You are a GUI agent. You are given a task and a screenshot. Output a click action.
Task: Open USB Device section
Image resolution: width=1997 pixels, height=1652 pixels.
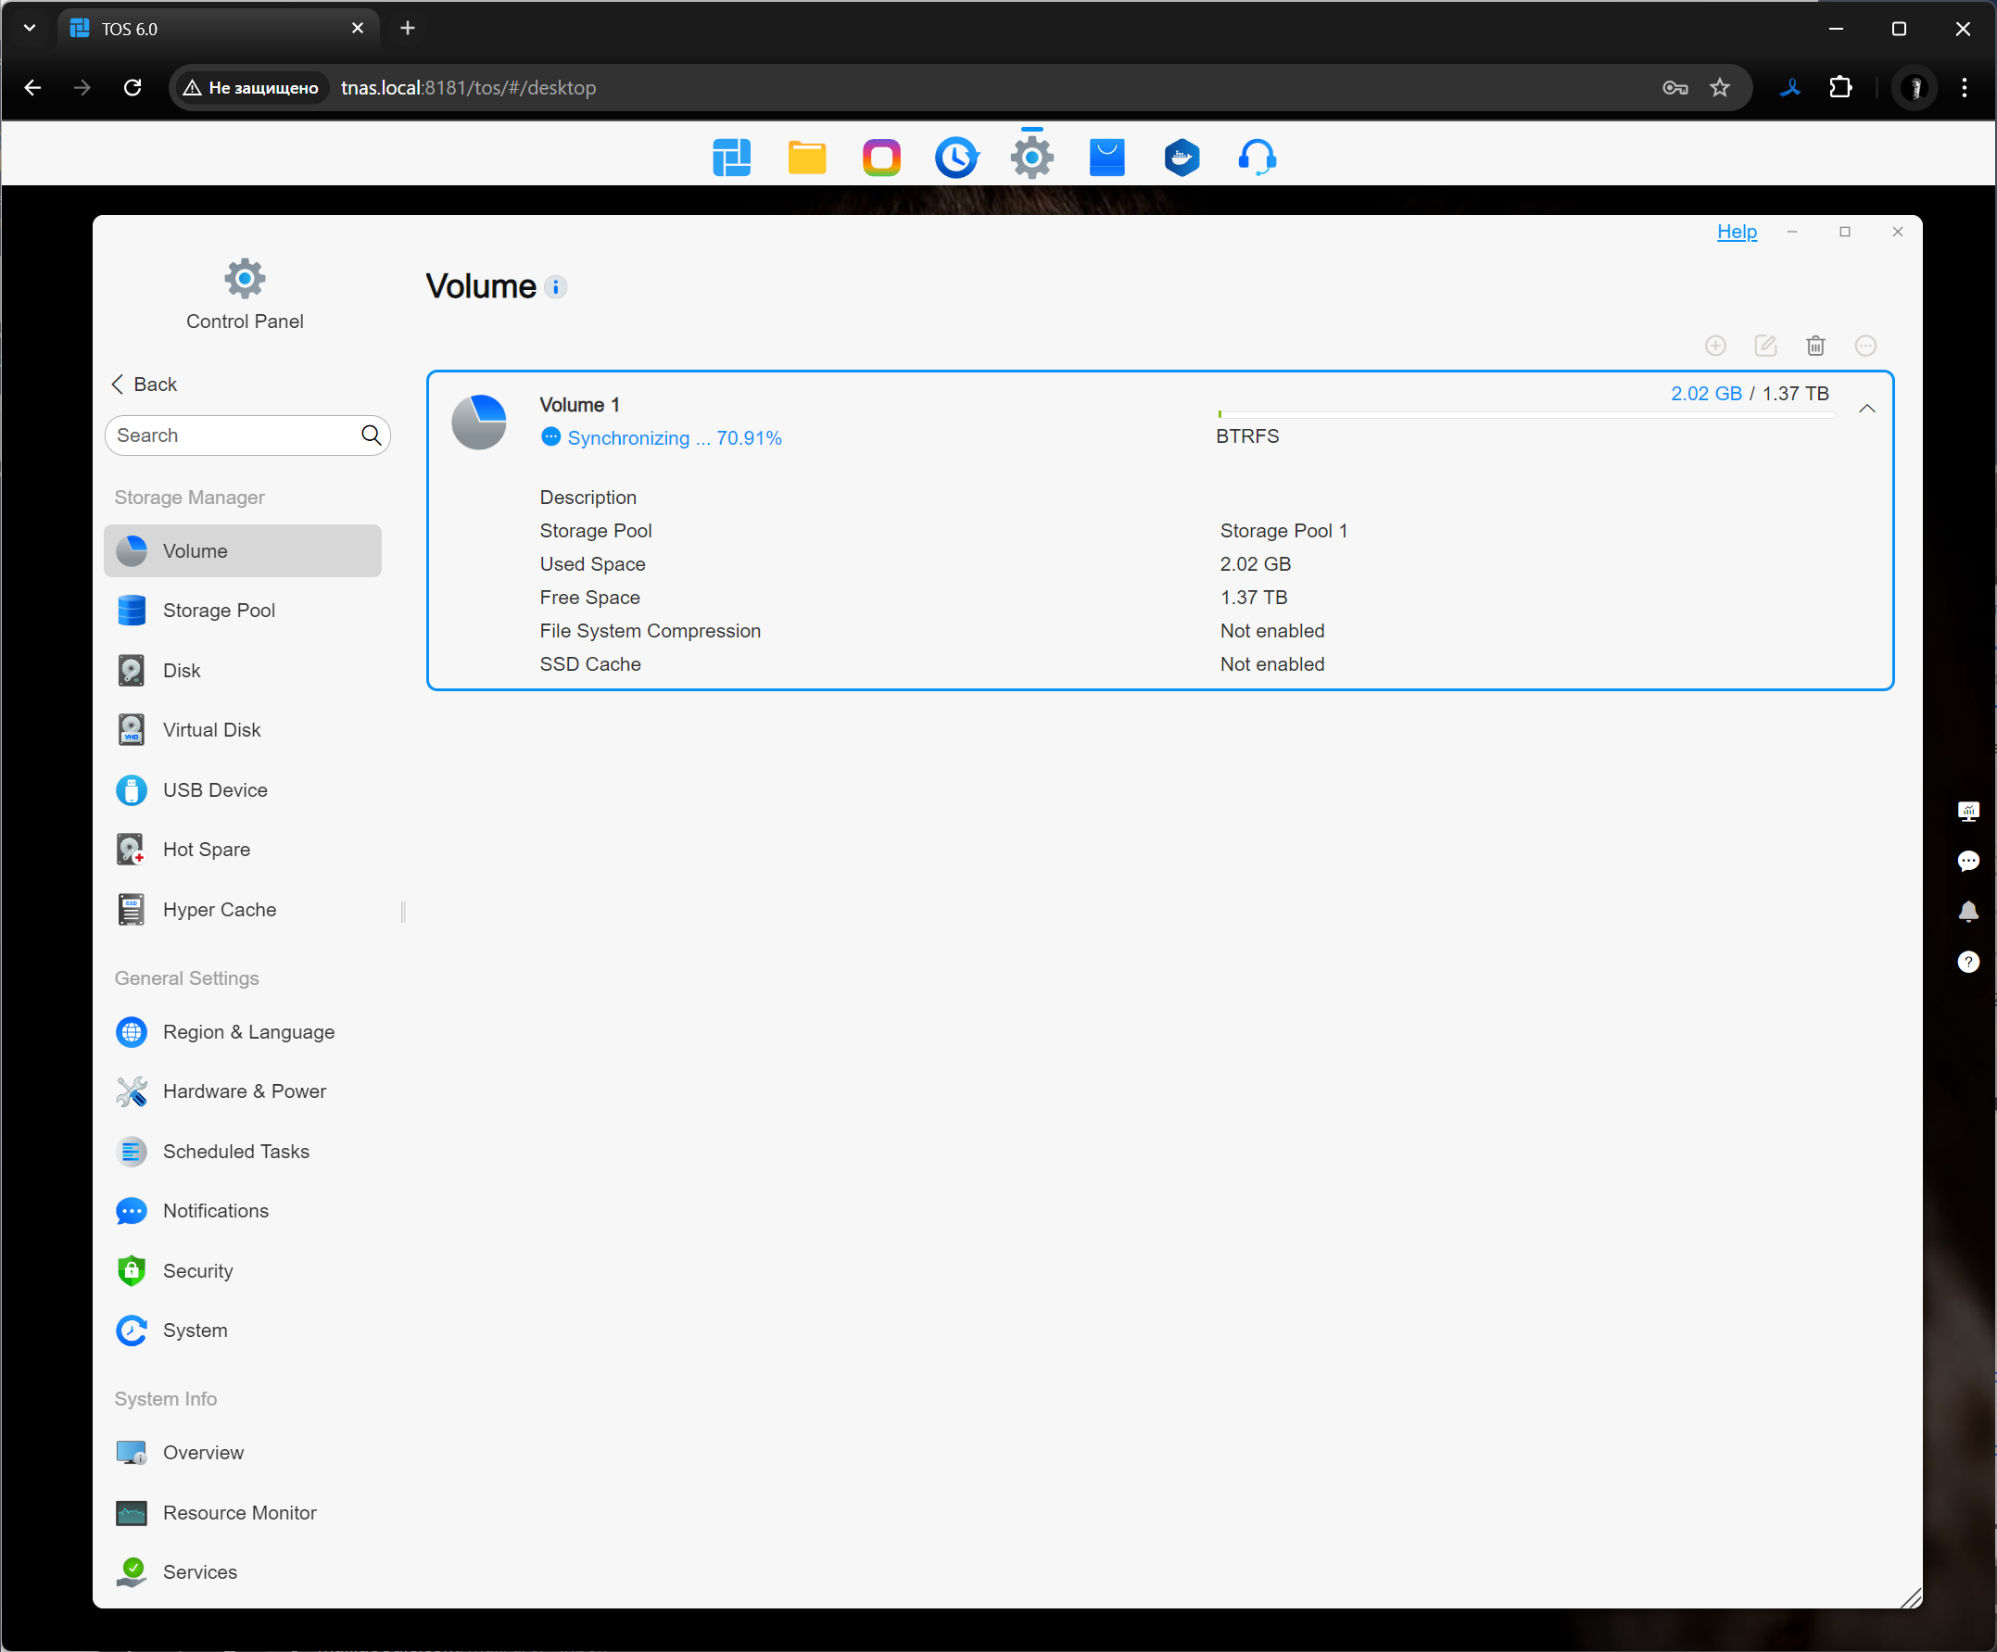pos(243,790)
